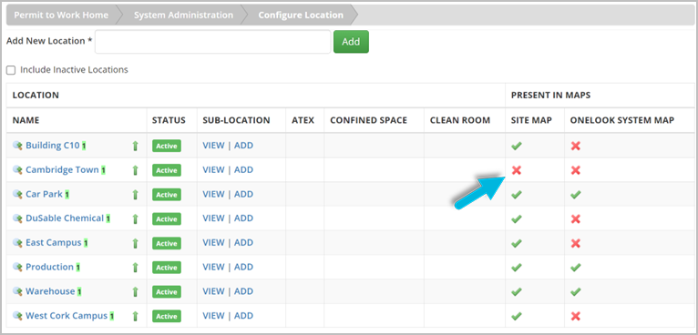Click the SITE MAP column header

531,120
